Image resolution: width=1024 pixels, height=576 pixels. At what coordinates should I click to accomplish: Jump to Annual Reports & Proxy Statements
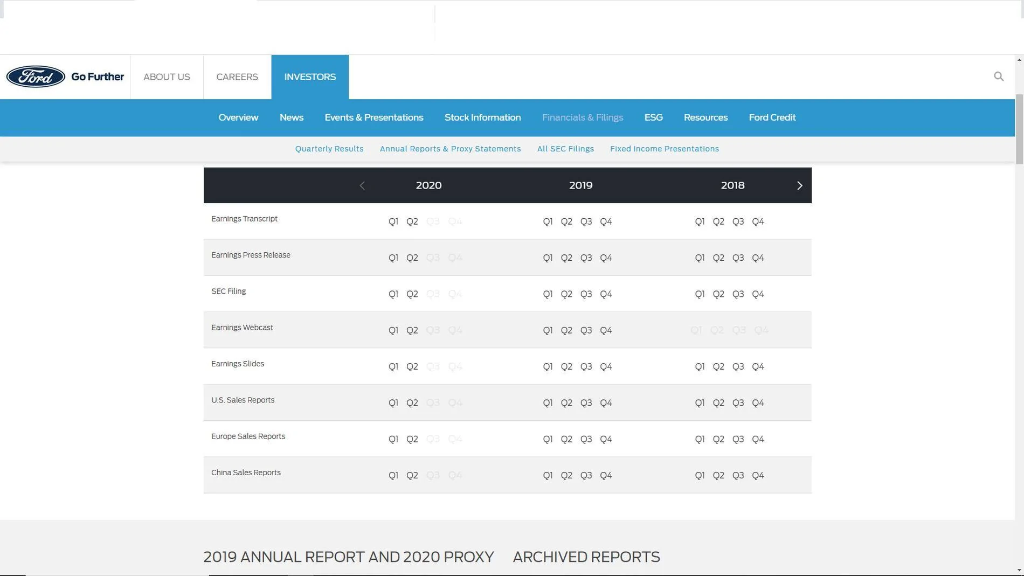tap(451, 149)
